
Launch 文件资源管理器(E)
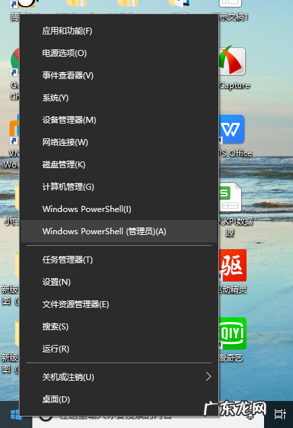(119, 304)
